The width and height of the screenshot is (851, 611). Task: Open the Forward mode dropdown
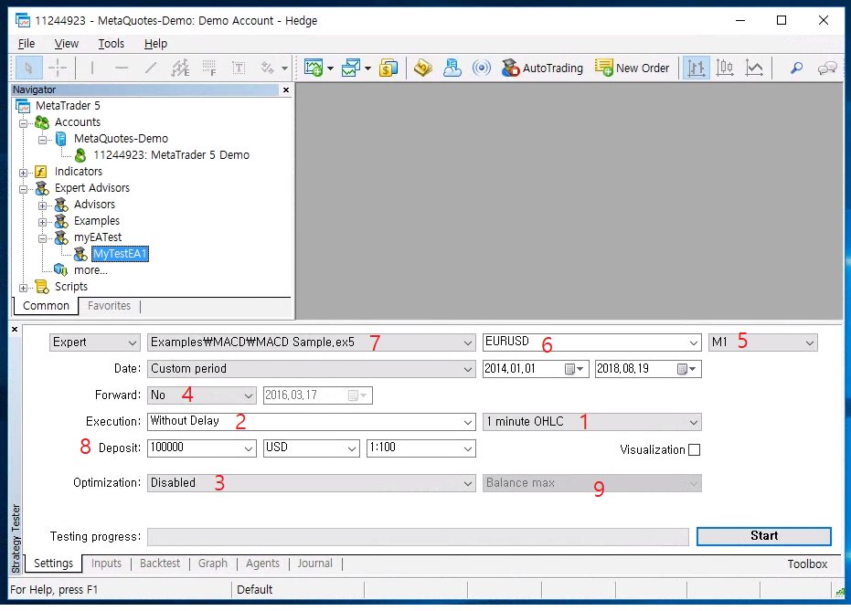coord(201,395)
